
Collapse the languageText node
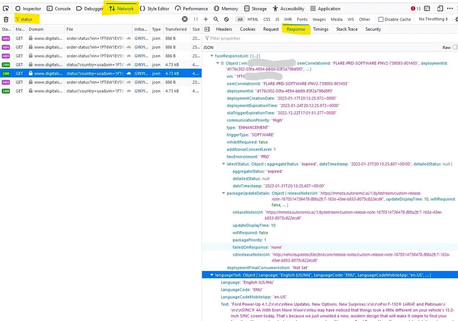click(212, 275)
